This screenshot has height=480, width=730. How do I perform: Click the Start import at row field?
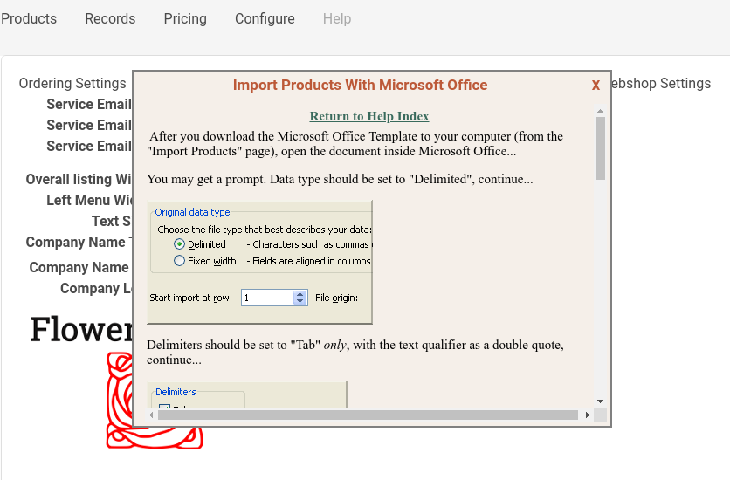point(267,298)
